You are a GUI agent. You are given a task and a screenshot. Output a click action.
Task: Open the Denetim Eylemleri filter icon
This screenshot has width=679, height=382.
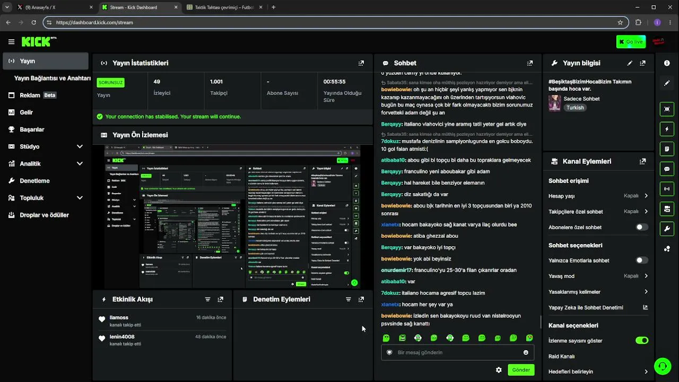point(349,299)
